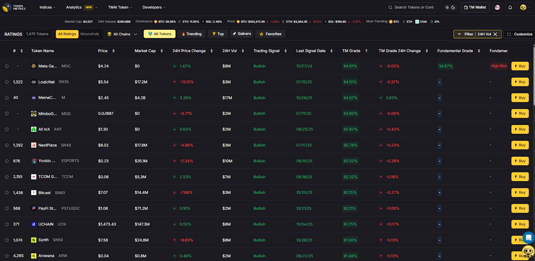Click the Bitcast token logo
This screenshot has width=535, height=261.
(34, 192)
